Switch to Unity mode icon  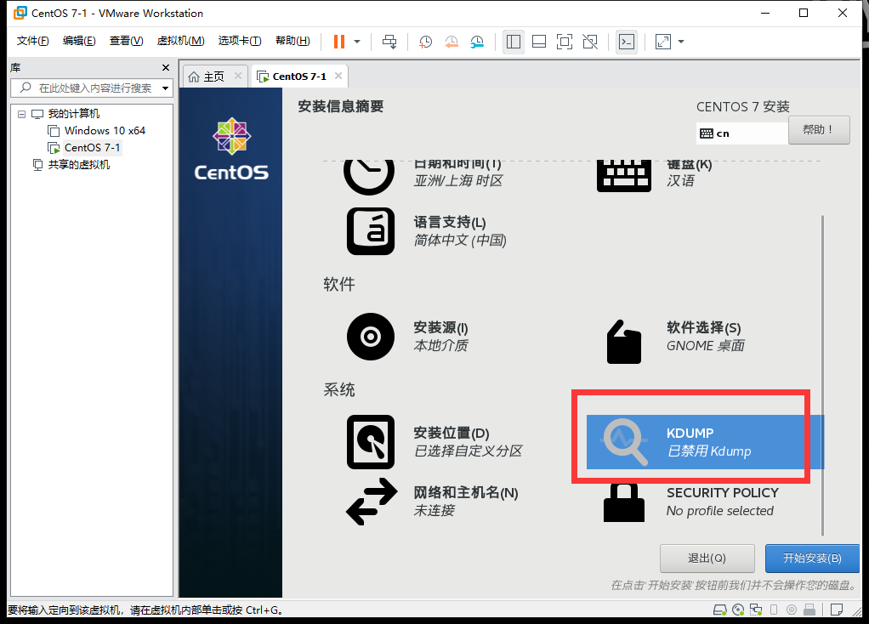click(x=590, y=42)
